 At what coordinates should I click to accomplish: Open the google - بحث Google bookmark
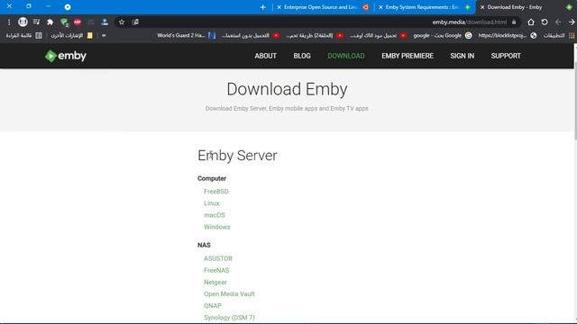pyautogui.click(x=443, y=36)
